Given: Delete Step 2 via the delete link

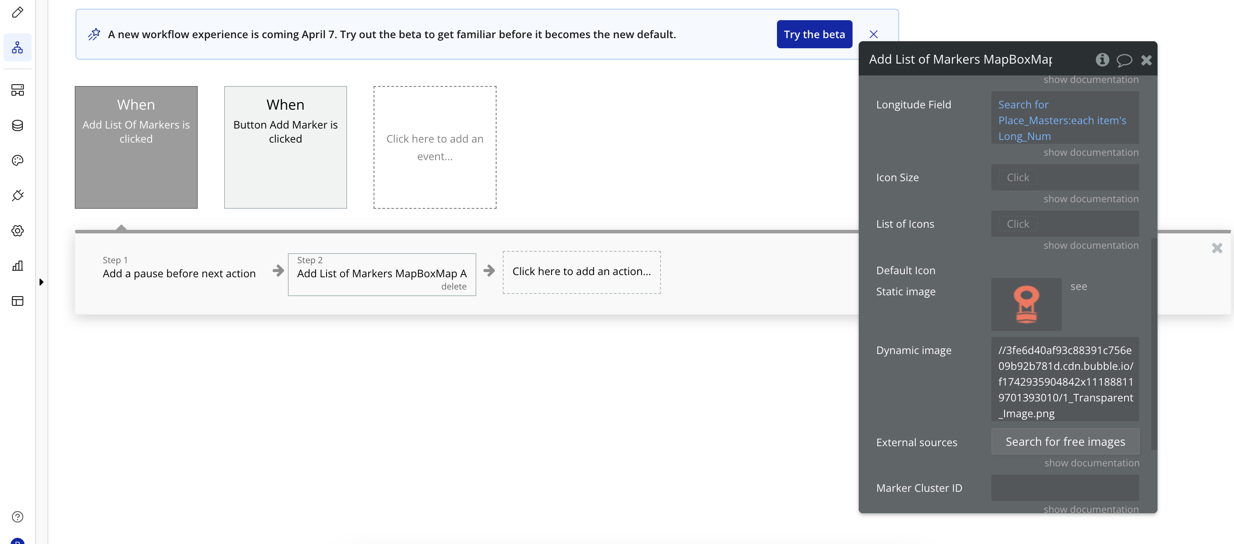Looking at the screenshot, I should pyautogui.click(x=454, y=286).
